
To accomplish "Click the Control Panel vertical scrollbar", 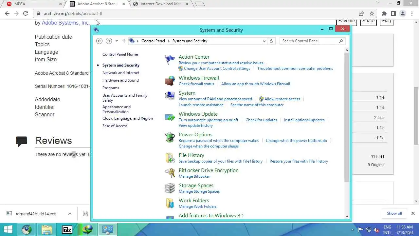I will click(x=347, y=117).
